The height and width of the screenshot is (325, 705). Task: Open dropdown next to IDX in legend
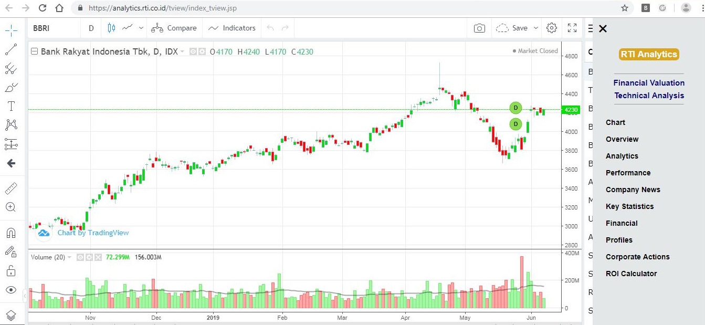[182, 51]
